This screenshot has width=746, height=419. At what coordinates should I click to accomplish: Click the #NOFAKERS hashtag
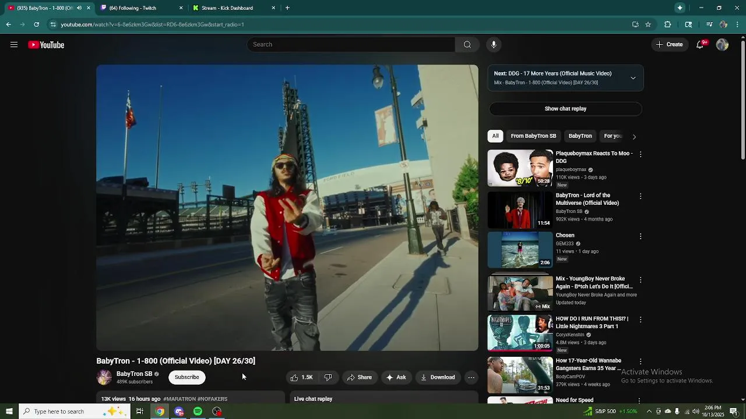tap(213, 399)
